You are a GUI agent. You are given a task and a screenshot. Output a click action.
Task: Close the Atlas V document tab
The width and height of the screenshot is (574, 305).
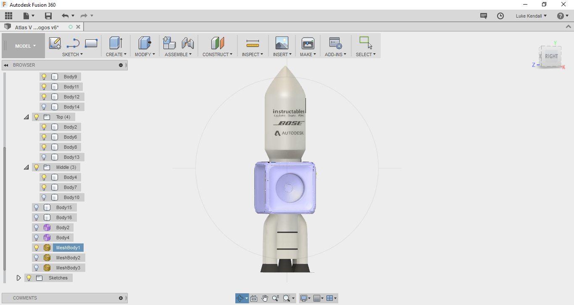click(78, 27)
